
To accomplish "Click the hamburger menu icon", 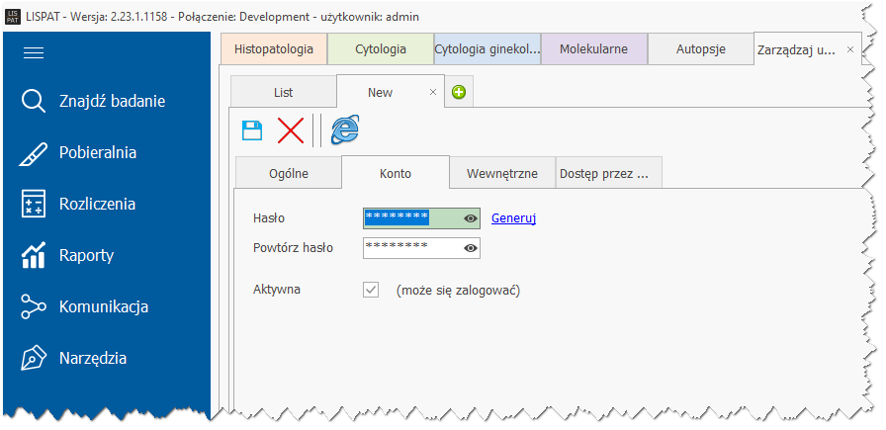I will point(34,53).
